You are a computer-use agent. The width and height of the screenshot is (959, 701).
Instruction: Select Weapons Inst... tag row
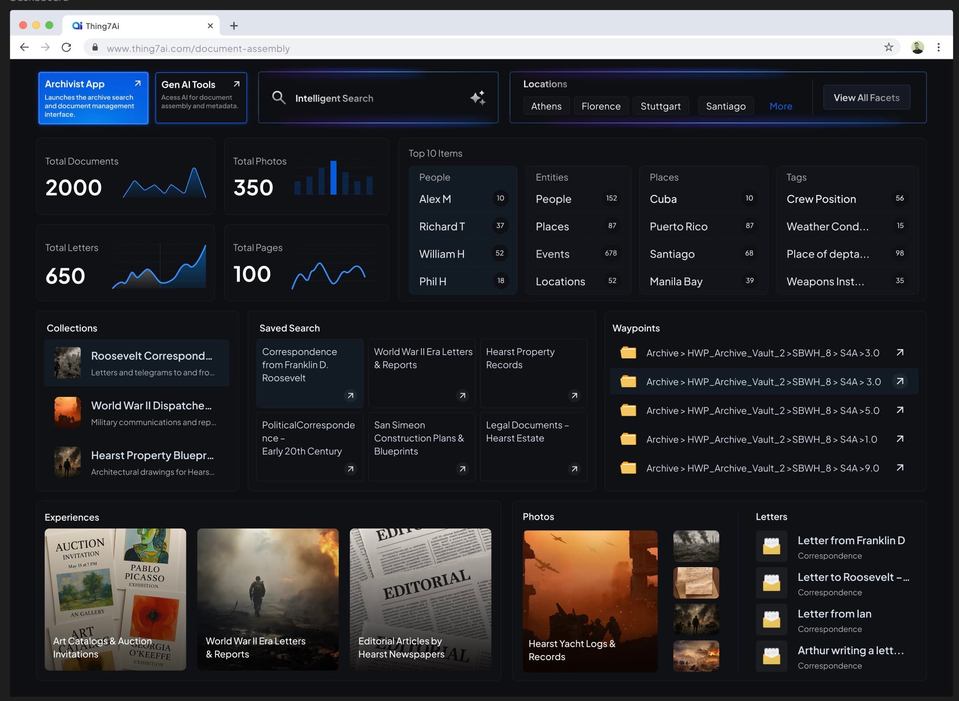click(847, 282)
